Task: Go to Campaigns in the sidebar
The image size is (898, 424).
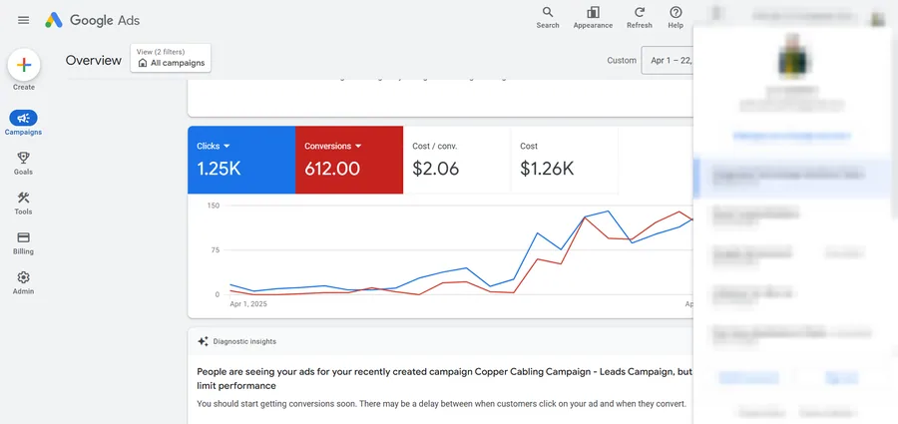Action: 24,123
